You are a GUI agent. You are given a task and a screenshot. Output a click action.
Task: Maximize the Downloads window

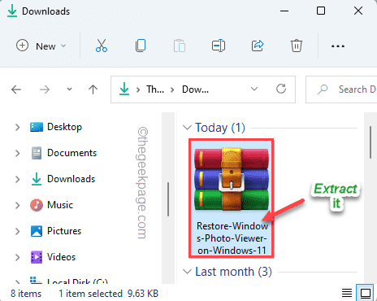321,11
